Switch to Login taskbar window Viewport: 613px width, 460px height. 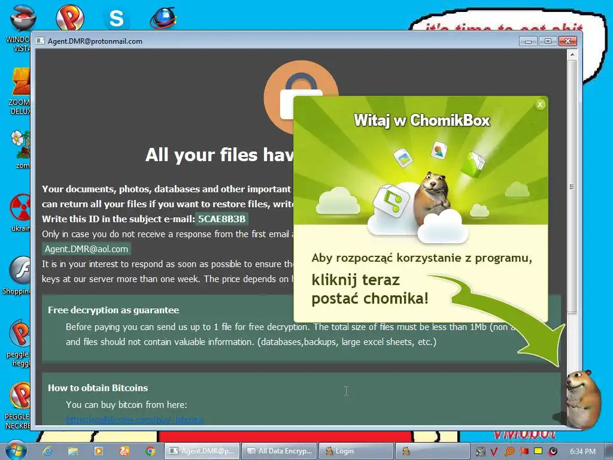[x=357, y=451]
